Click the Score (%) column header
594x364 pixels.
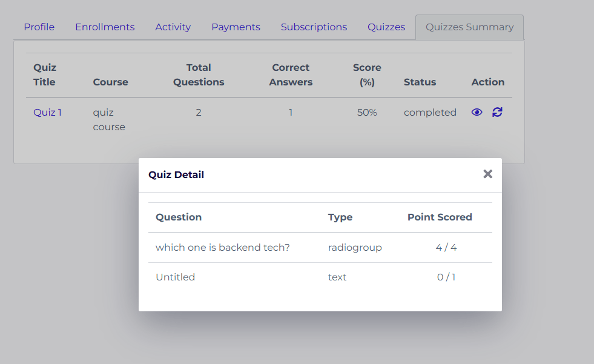(x=367, y=74)
